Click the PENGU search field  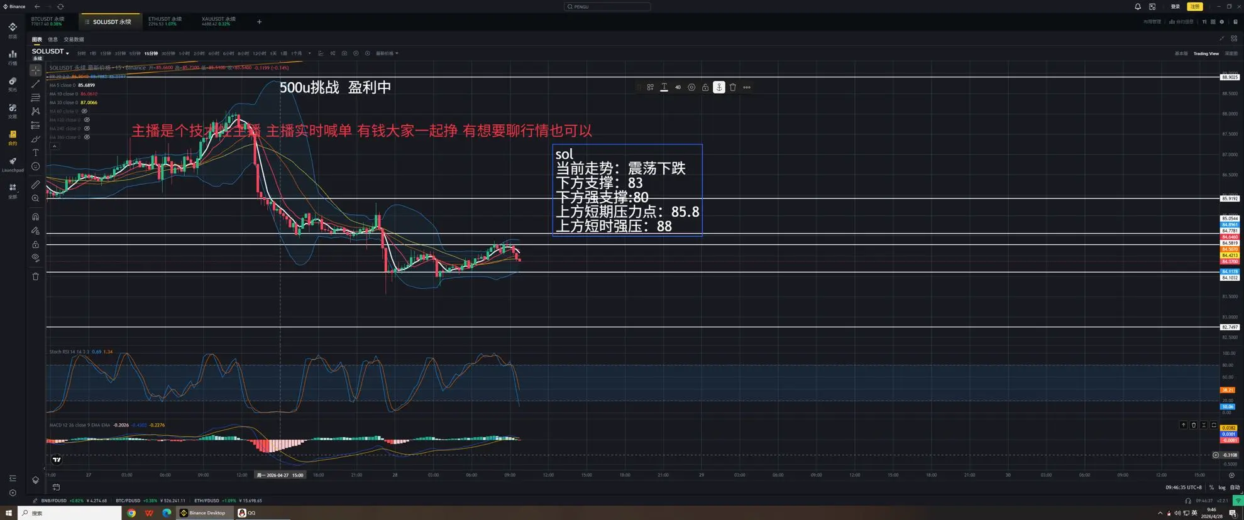(607, 6)
